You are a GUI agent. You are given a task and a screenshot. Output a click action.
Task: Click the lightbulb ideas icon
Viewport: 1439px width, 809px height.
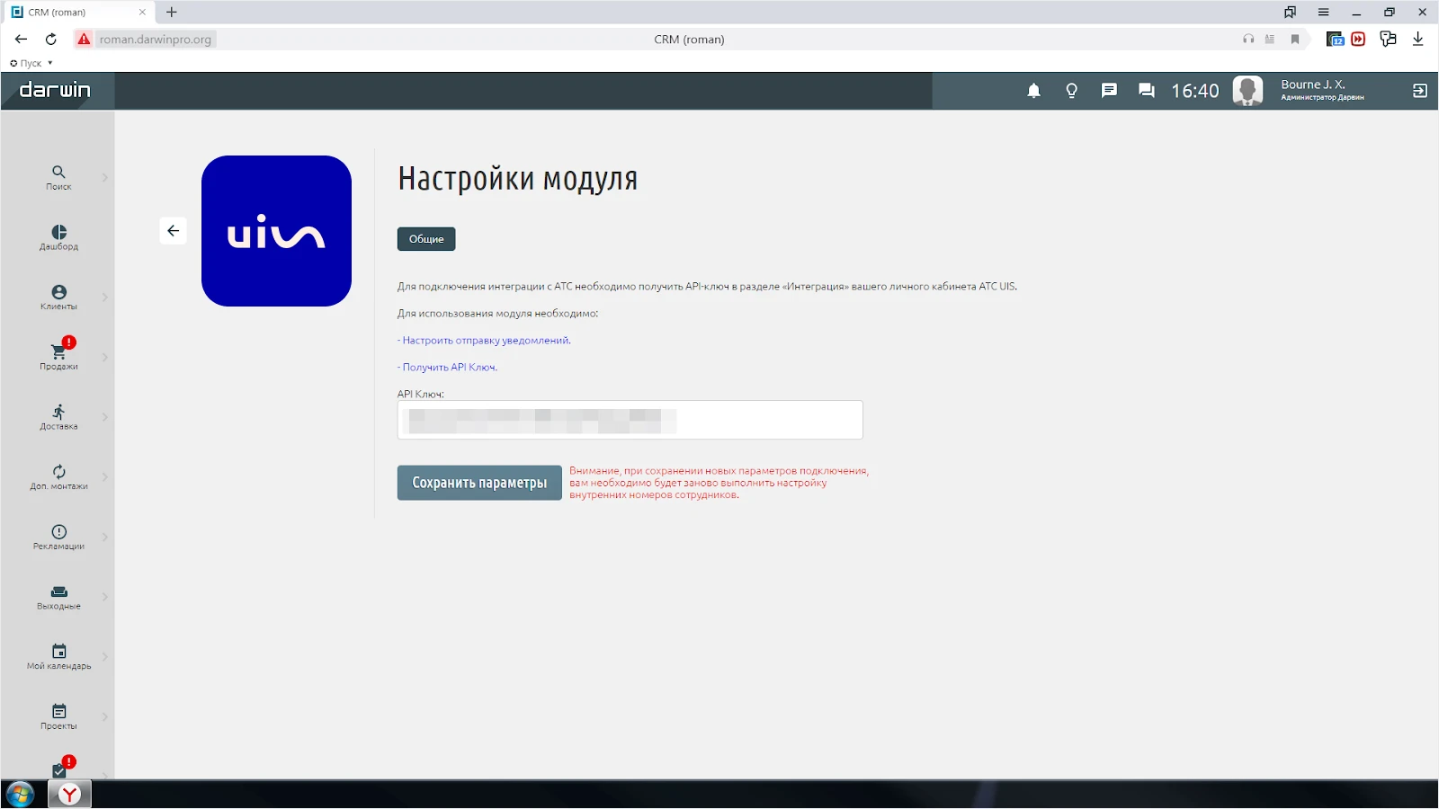pos(1071,91)
